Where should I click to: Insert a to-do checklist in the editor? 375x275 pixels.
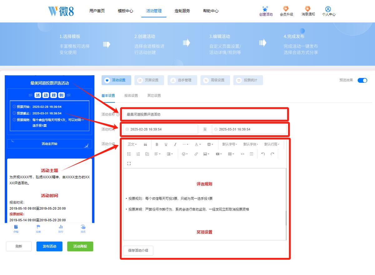pyautogui.click(x=147, y=154)
